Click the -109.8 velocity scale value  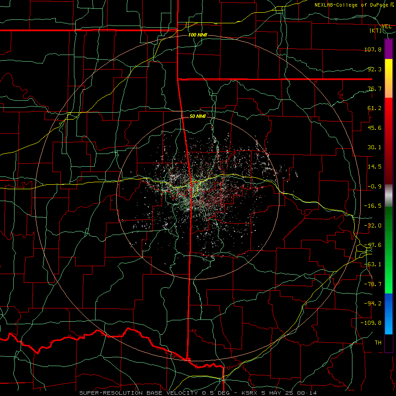tap(371, 323)
